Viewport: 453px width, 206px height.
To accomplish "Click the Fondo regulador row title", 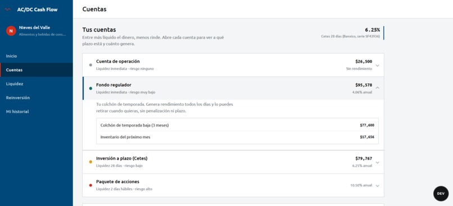I will [114, 85].
